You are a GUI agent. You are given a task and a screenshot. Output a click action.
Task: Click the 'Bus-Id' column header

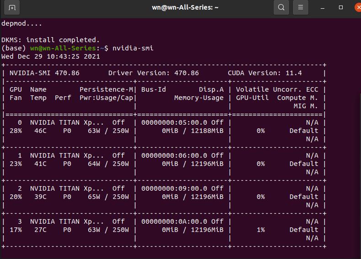point(154,89)
